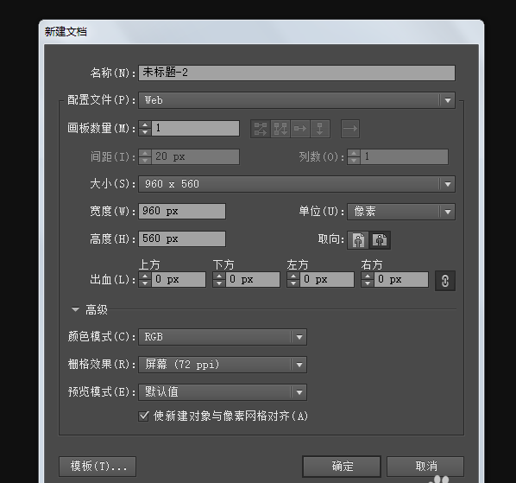The width and height of the screenshot is (516, 483).
Task: Open the 栅格效果 屏幕 (72 ppi) dropdown
Action: pos(223,365)
